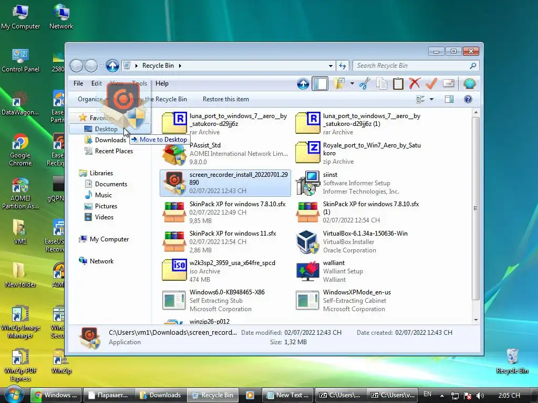Screen dimensions: 538x403
Task: Click the scroll down arrow of file list
Action: tap(475, 320)
